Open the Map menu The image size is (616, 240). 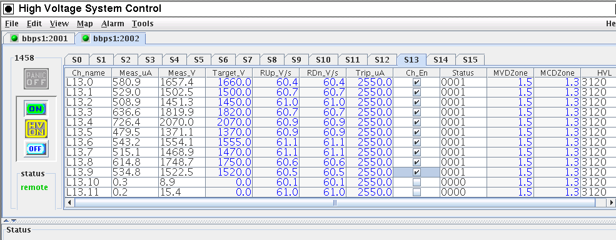coord(85,24)
